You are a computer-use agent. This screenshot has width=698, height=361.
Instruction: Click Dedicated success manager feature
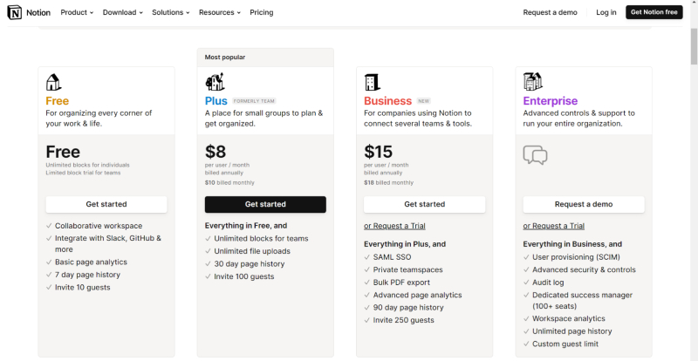point(582,301)
